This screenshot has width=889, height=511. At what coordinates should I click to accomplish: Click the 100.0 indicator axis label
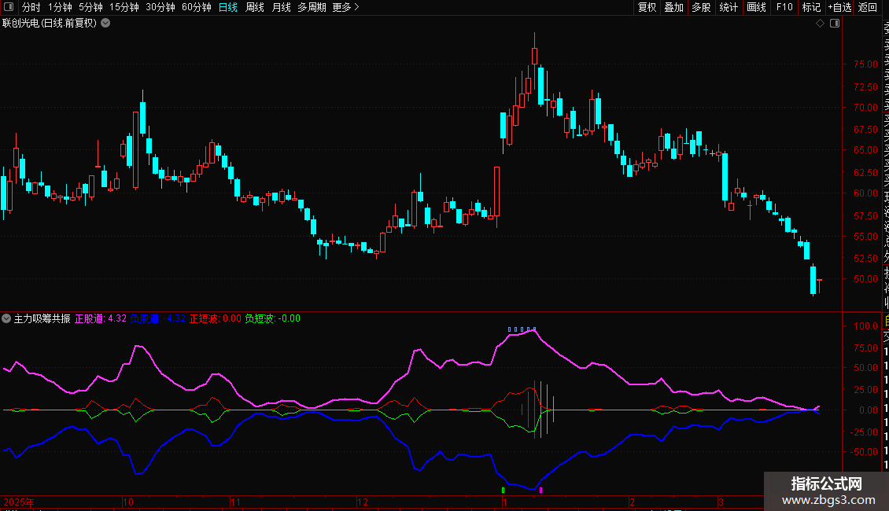click(x=865, y=325)
